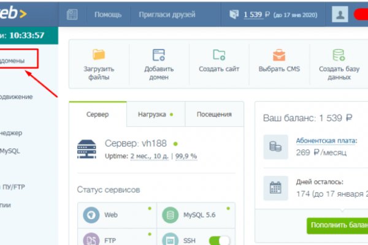Click the Выбрать CMS briefcase icon

279,55
